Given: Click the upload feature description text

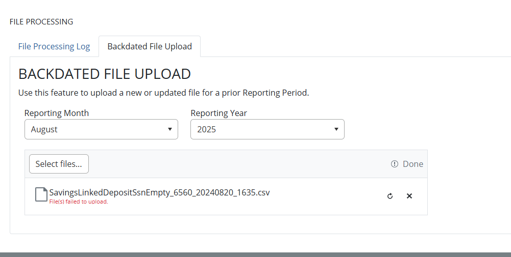Looking at the screenshot, I should coord(163,93).
